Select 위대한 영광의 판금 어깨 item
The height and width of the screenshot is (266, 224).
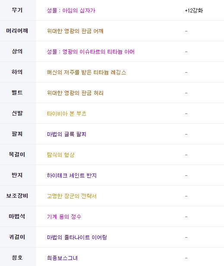coord(75,31)
